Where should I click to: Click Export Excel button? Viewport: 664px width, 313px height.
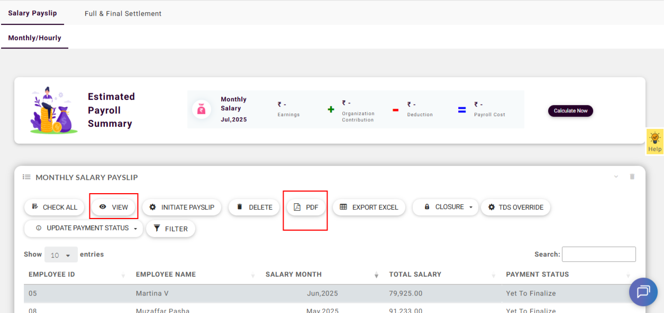coord(369,207)
